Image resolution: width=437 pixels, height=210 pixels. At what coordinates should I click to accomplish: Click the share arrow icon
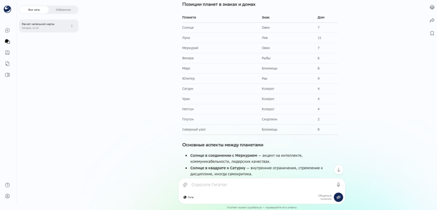point(432,20)
